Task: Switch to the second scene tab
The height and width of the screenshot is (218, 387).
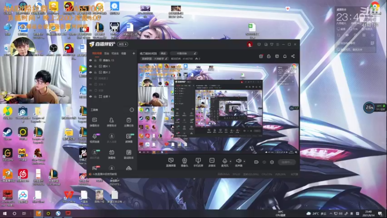Action: [106, 53]
